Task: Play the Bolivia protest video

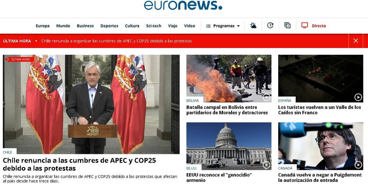Action: click(266, 97)
